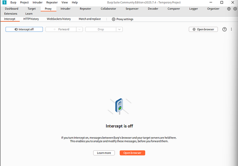Open the Organizer tab
Screen dimensions: 238x166
tap(213, 8)
